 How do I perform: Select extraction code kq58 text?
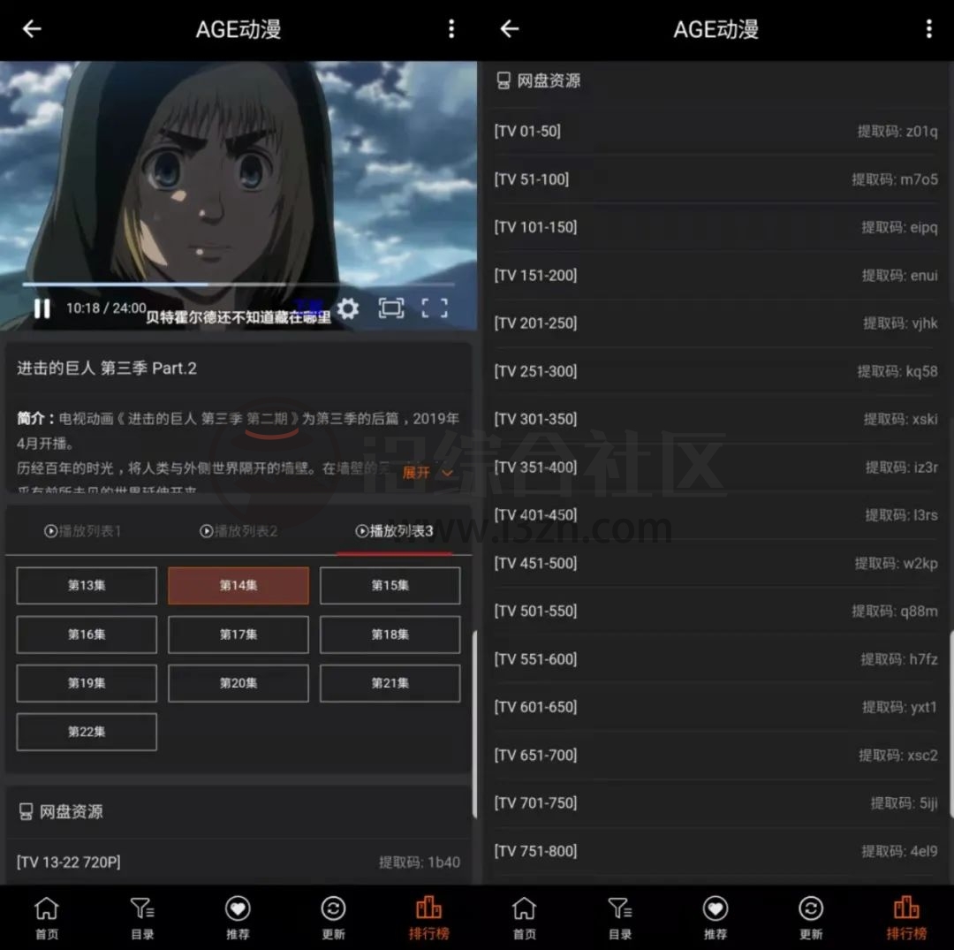(x=897, y=371)
